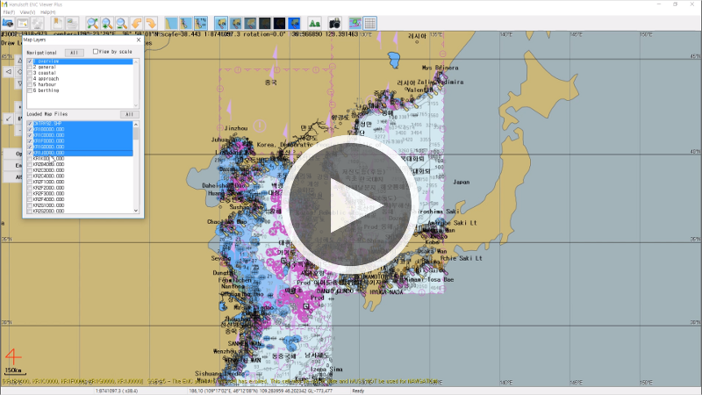
Task: Open the File menu
Action: (x=8, y=11)
